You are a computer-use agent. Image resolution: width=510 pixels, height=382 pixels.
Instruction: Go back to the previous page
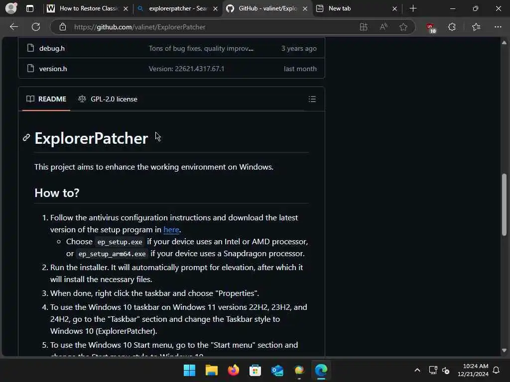(13, 27)
